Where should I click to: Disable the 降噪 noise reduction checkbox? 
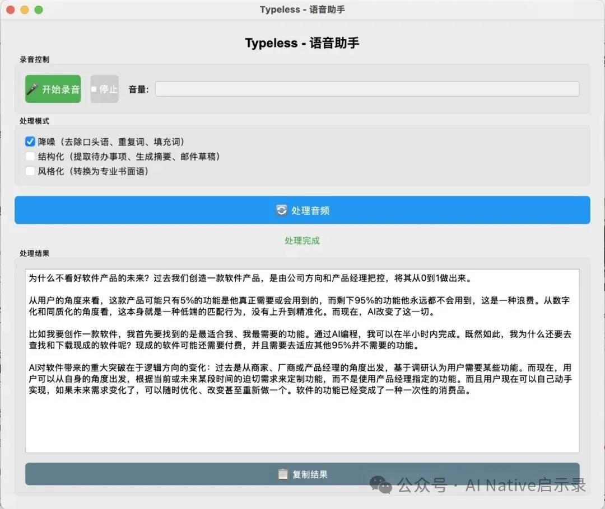[30, 142]
